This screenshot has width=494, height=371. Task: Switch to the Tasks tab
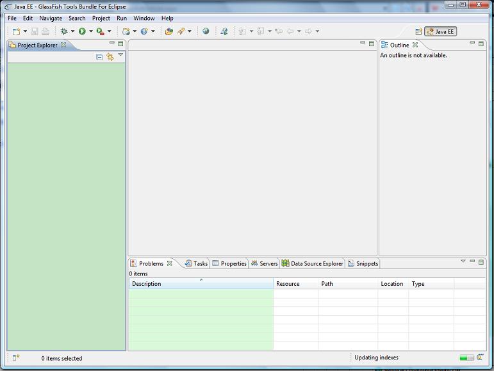pos(197,263)
